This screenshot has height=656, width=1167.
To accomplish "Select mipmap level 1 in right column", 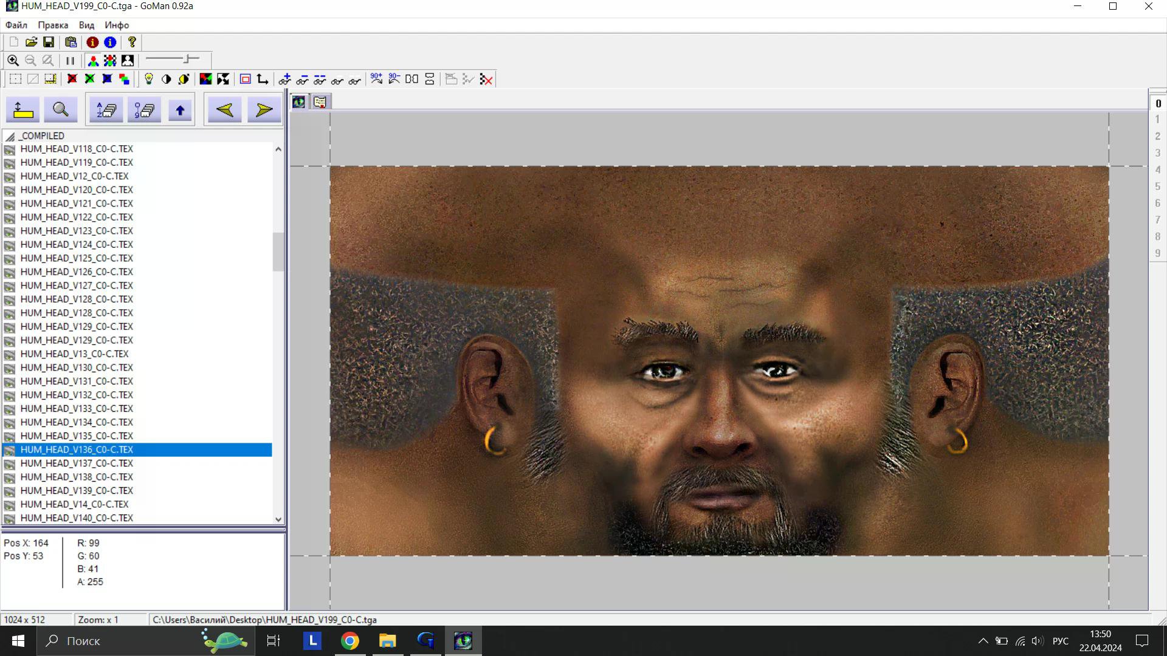I will point(1157,120).
